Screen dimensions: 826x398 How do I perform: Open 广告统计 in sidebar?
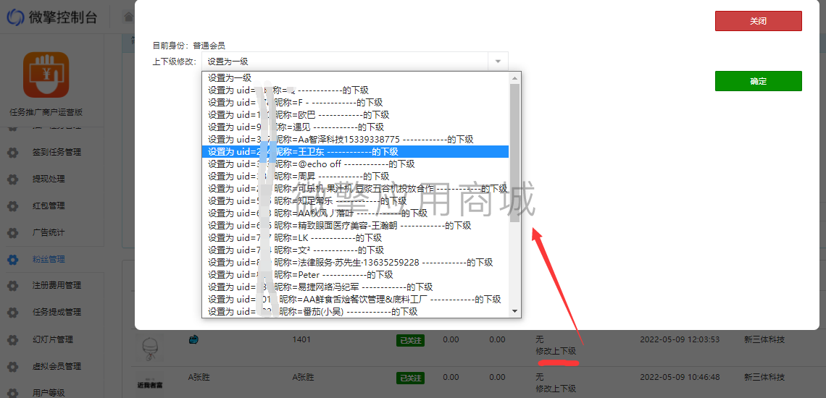pos(49,232)
